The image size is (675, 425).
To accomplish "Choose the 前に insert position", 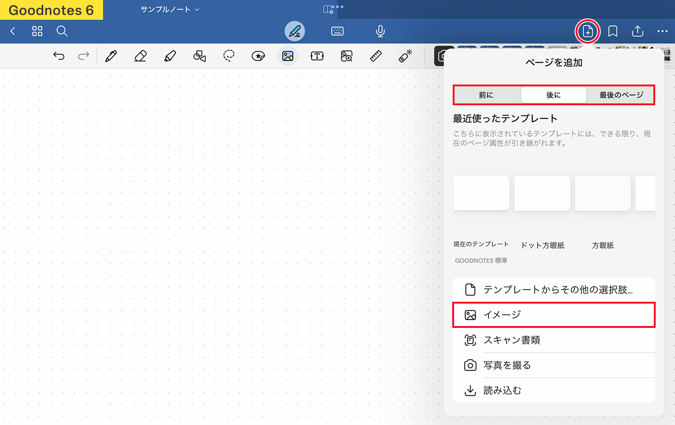I will tap(486, 95).
